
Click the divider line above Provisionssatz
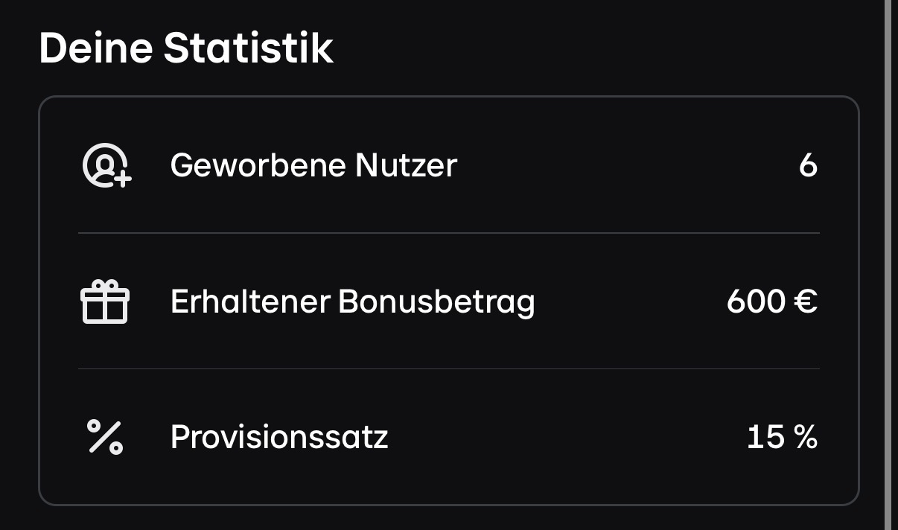[449, 368]
